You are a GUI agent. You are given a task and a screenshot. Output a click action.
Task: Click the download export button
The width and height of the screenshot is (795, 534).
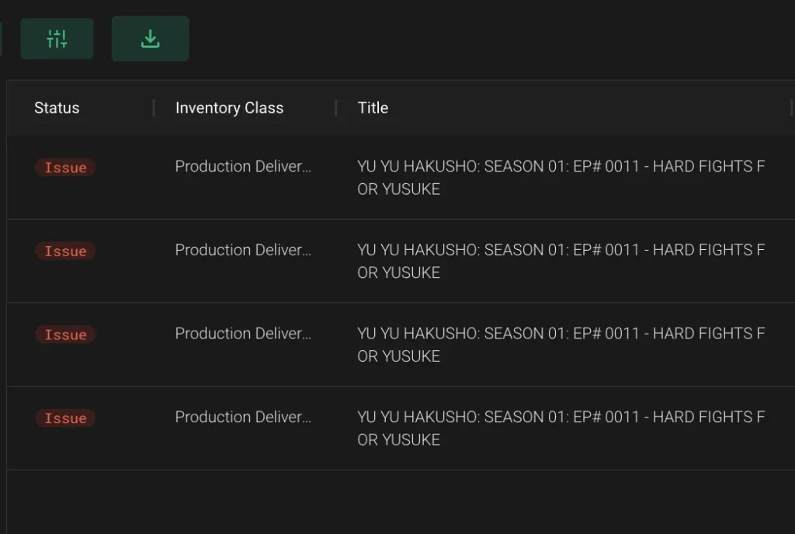150,39
